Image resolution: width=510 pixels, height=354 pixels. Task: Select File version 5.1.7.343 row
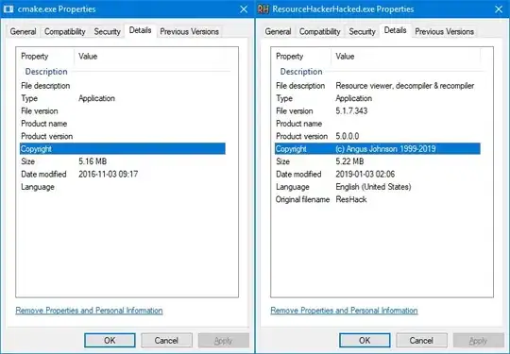[x=378, y=110]
